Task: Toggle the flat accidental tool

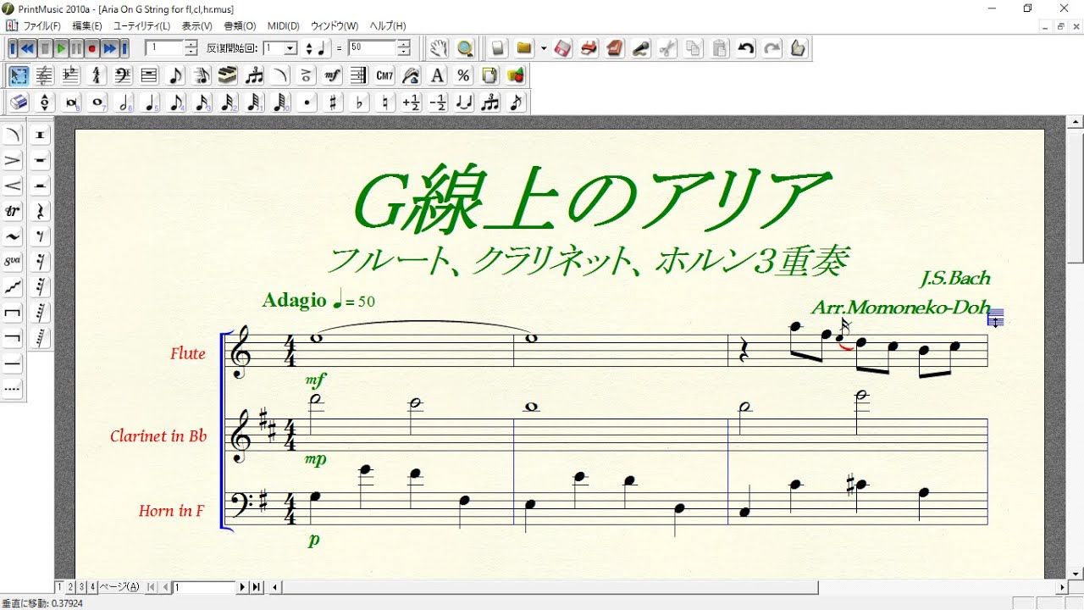Action: (x=360, y=103)
